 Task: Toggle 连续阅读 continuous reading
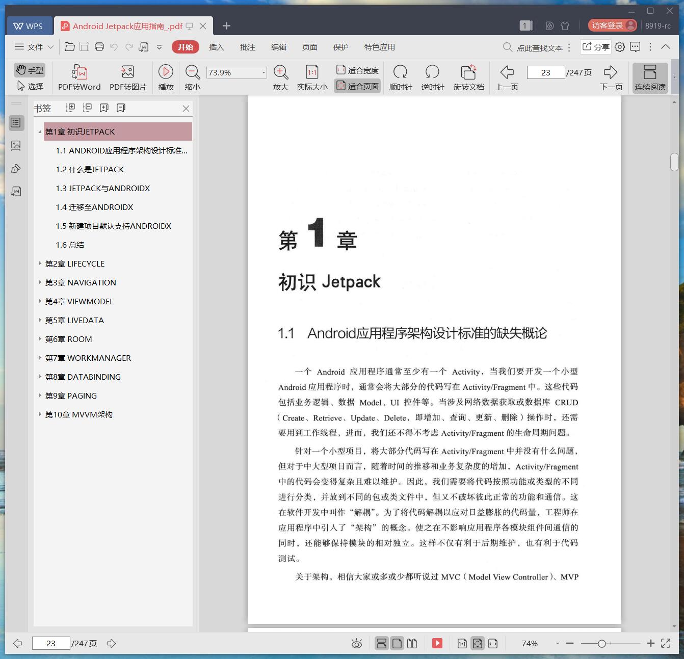click(650, 77)
